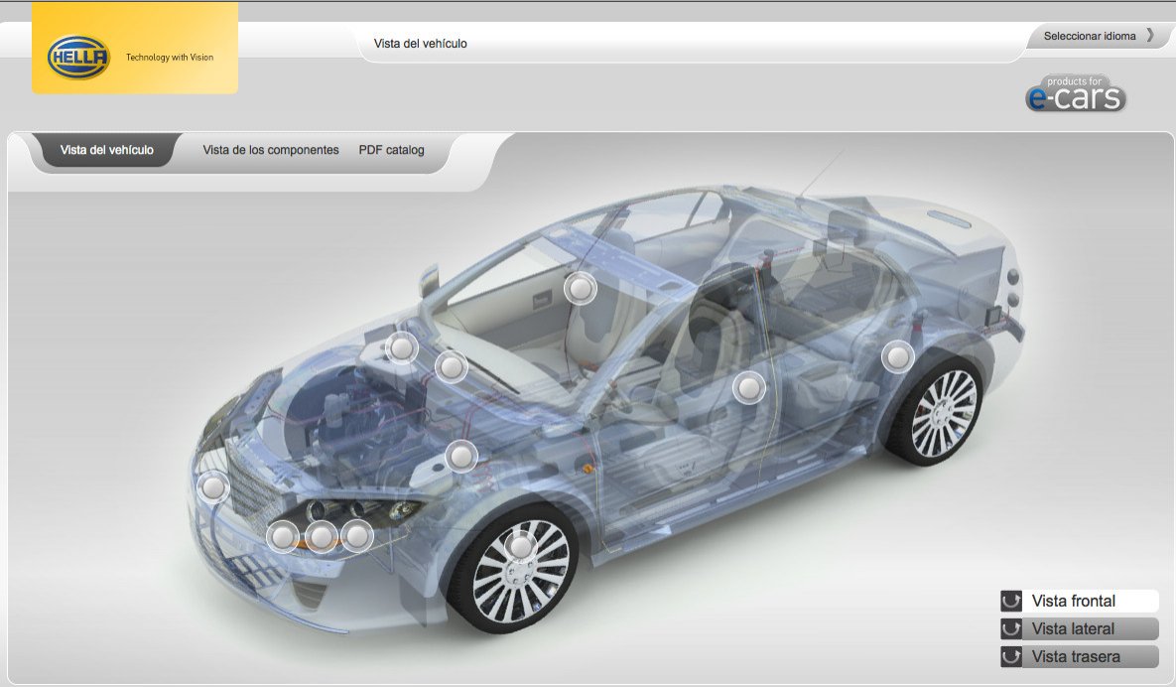Click the HELLA logo
1176x687 pixels.
77,57
